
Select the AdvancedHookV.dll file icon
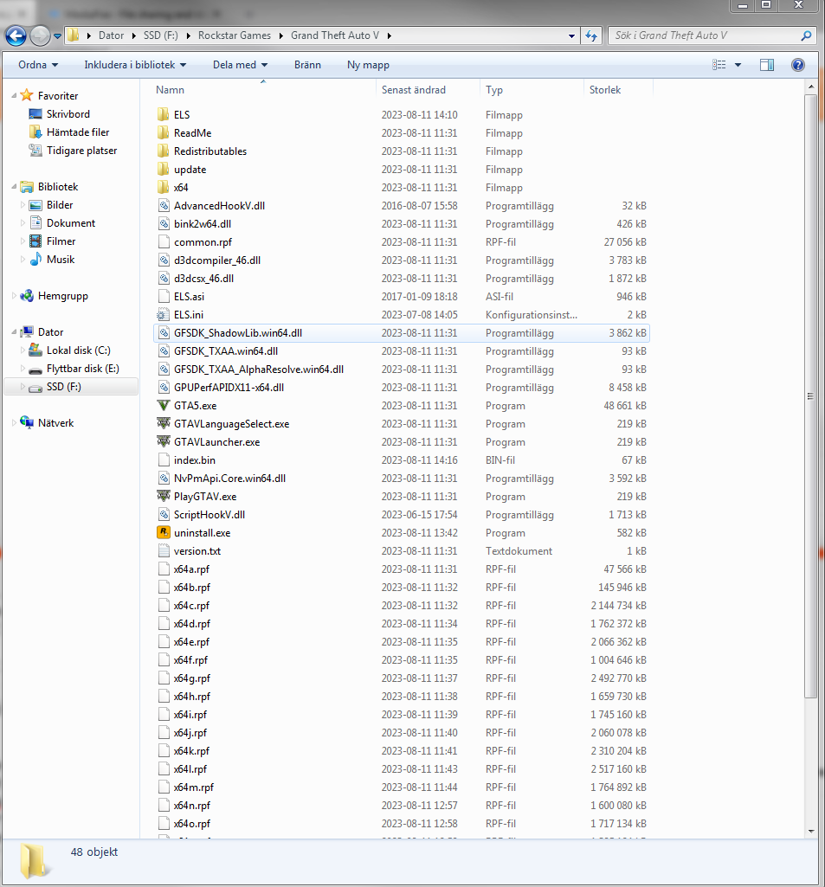[x=164, y=205]
